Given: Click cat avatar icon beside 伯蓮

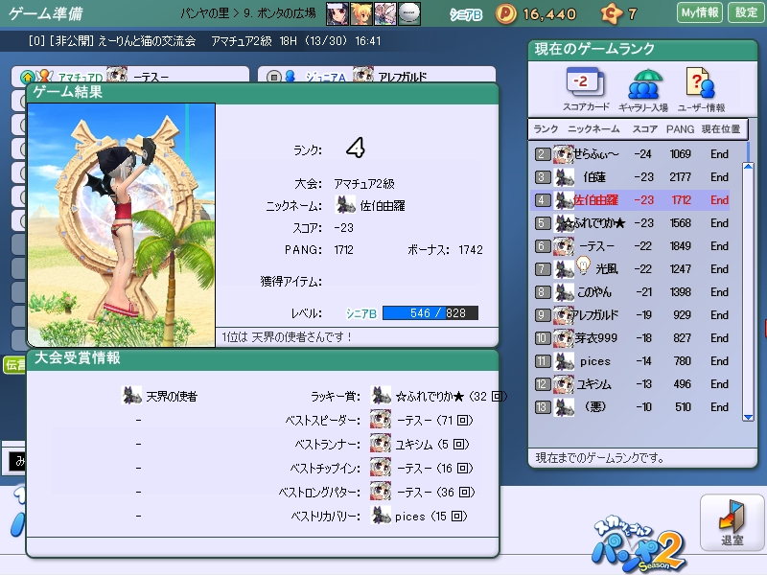Looking at the screenshot, I should tap(564, 177).
